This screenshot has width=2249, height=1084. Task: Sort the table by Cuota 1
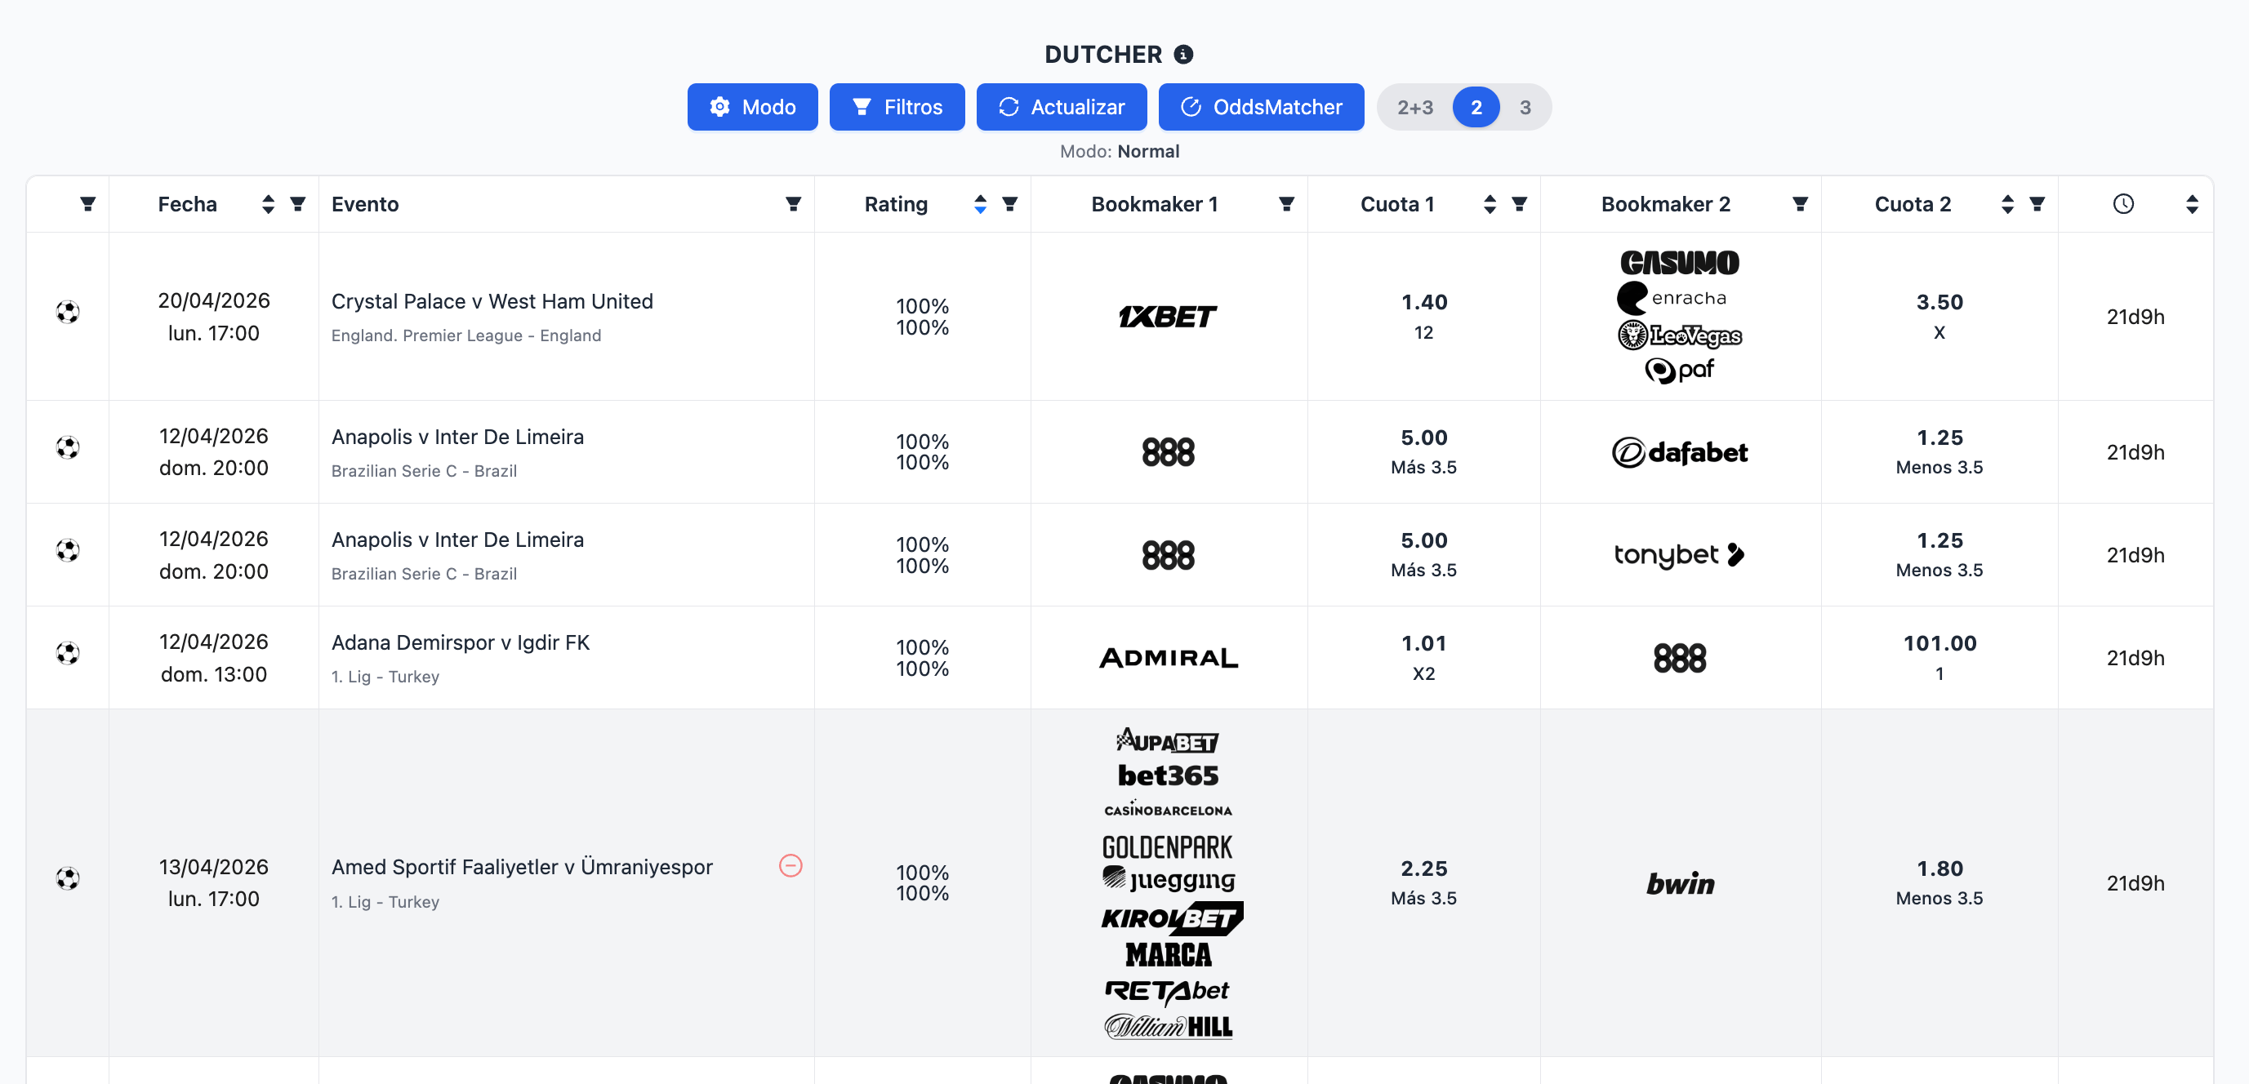pos(1490,203)
